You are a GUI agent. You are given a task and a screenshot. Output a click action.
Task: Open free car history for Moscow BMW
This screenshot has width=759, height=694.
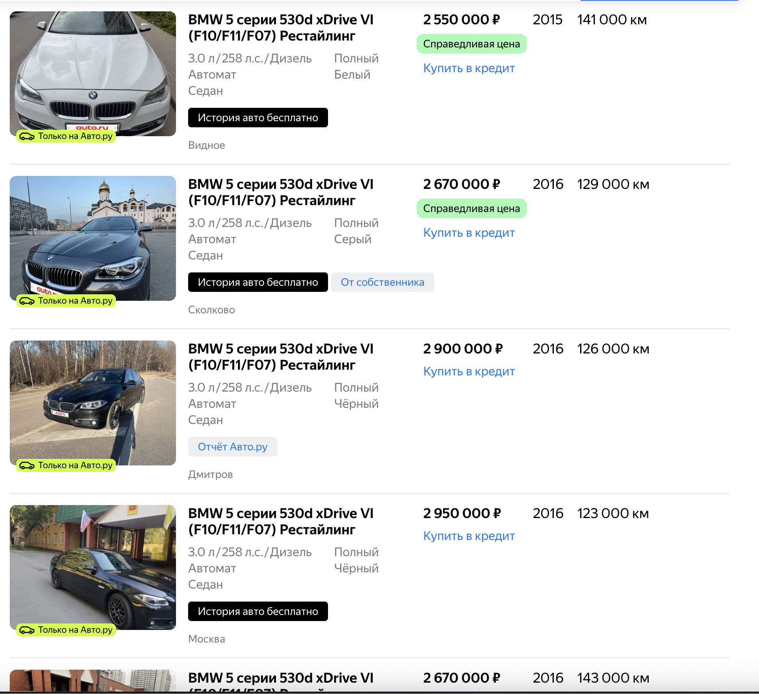pyautogui.click(x=258, y=611)
